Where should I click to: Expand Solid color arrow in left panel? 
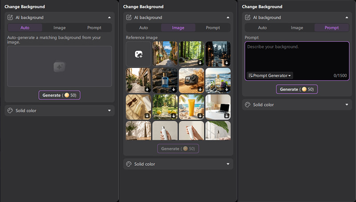(x=109, y=111)
